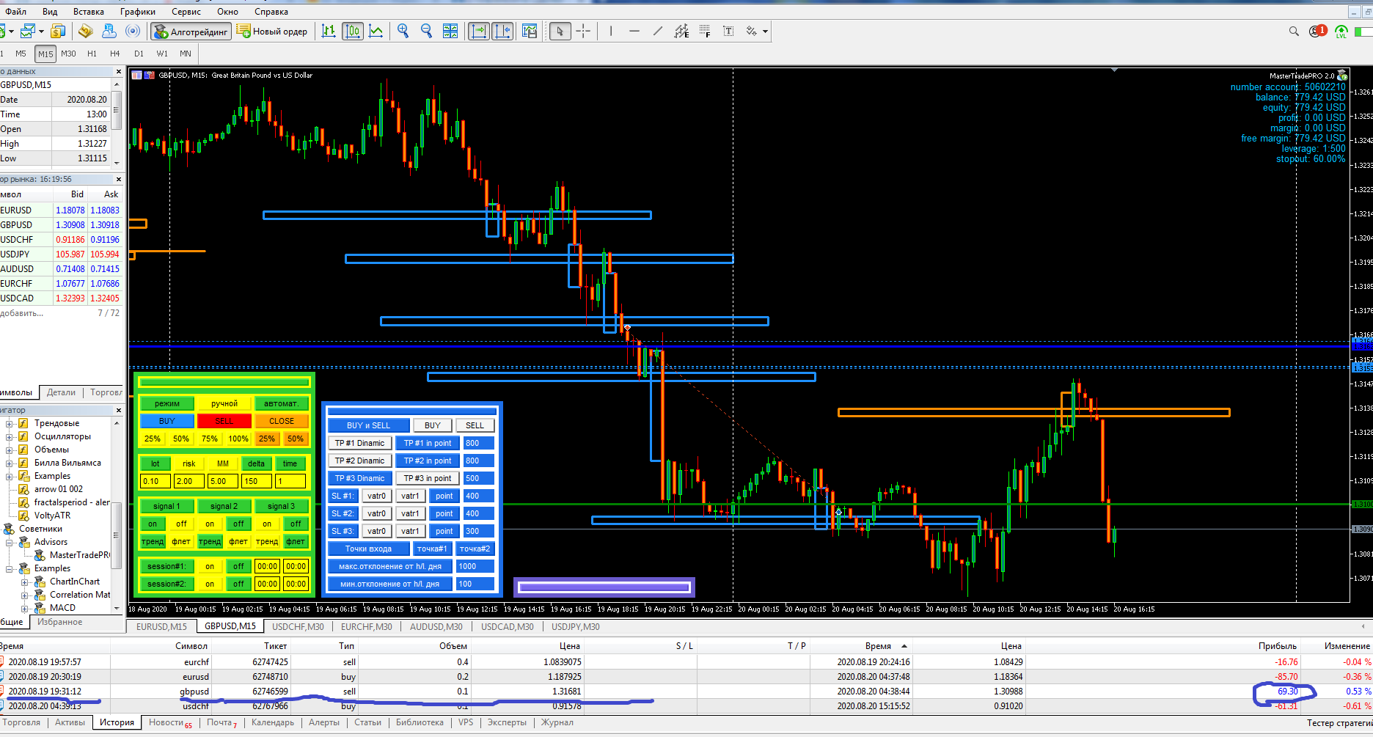Toggle chart shift from right edge
Image resolution: width=1373 pixels, height=737 pixels.
click(502, 31)
